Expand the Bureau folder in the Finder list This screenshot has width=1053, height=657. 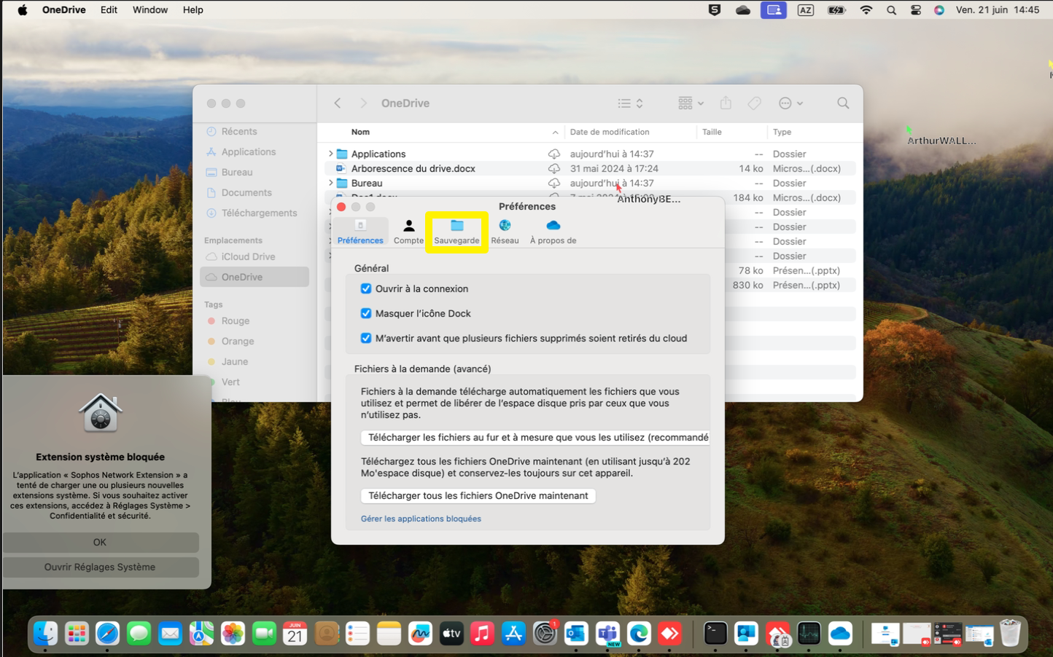pos(331,183)
